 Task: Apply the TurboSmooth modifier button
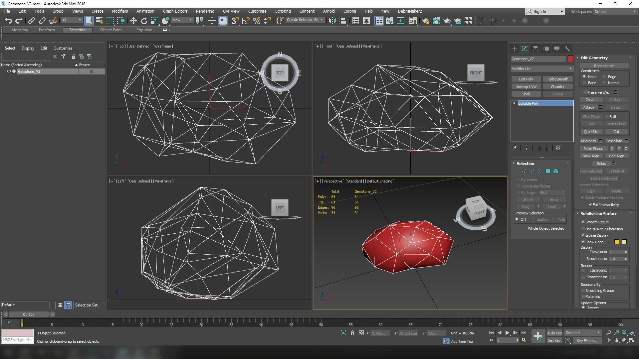click(557, 79)
